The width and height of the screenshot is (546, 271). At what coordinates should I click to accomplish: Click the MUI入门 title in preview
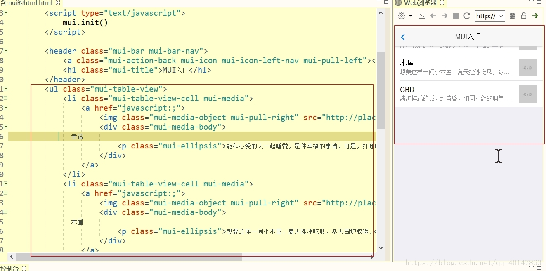tap(468, 37)
